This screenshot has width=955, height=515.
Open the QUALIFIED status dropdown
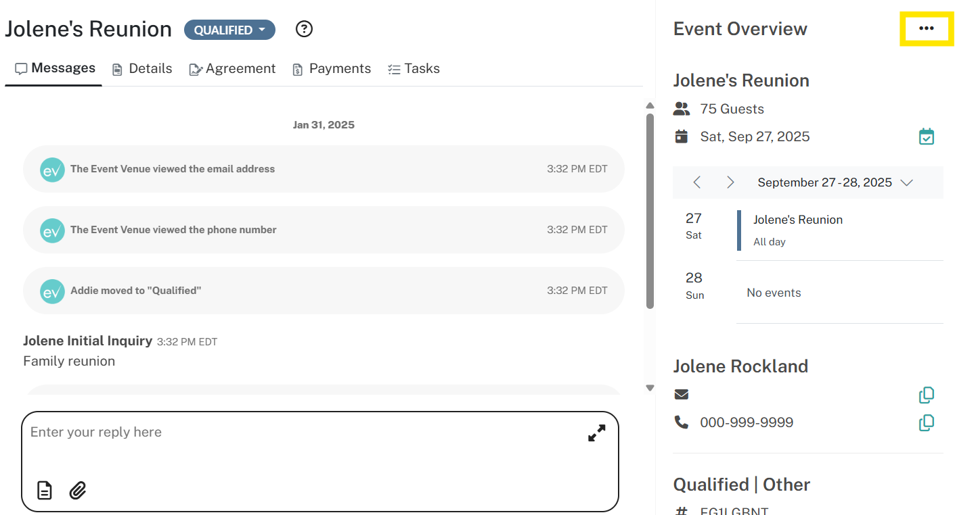(x=229, y=30)
